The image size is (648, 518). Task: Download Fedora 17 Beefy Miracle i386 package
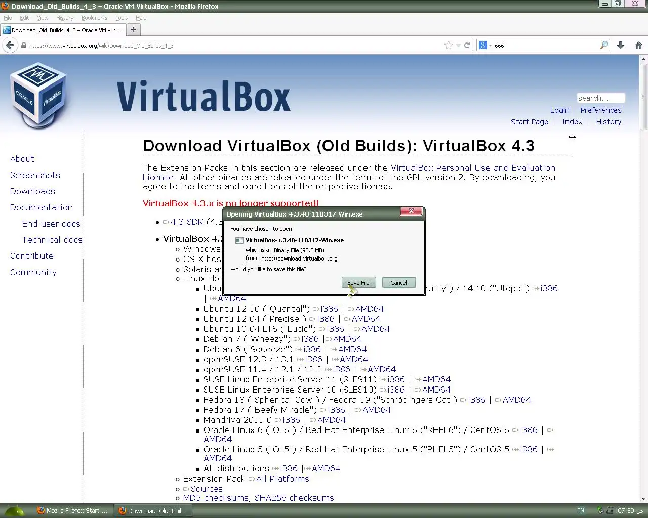coord(336,410)
